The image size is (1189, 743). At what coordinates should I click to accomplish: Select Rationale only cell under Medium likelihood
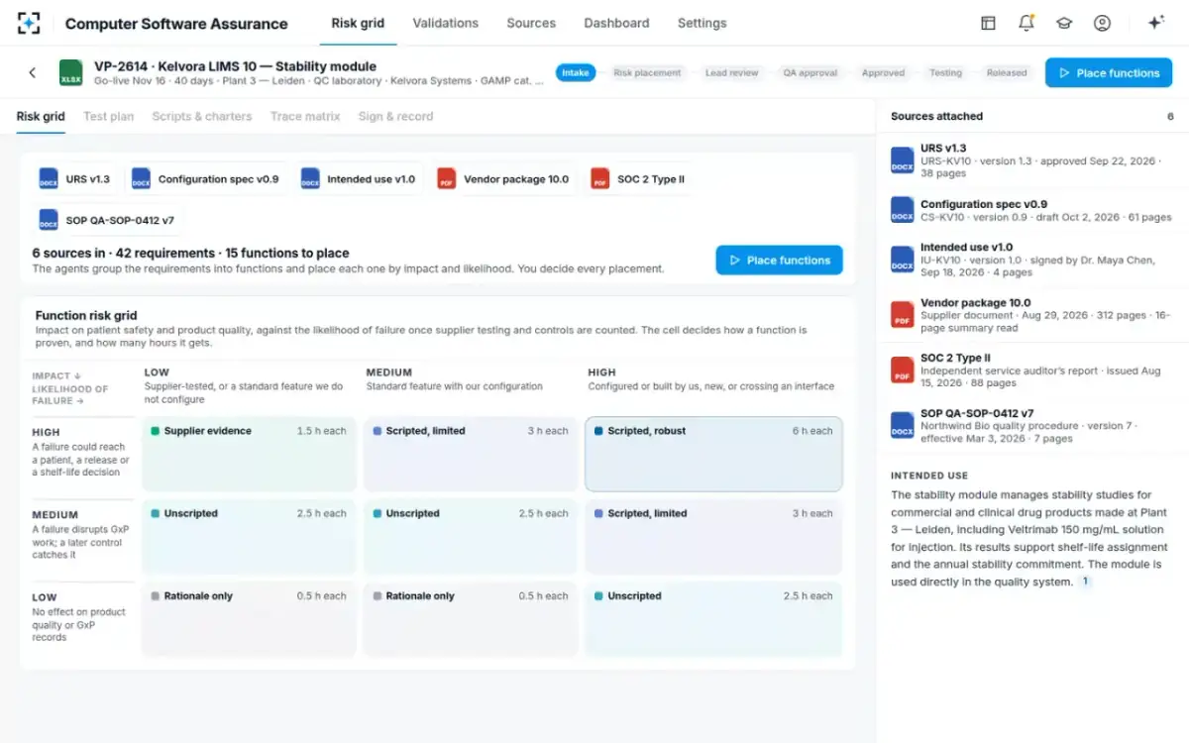tap(470, 618)
